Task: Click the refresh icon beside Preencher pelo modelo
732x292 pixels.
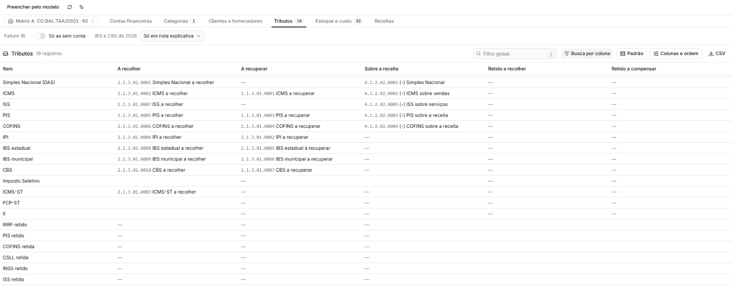Action: [70, 7]
